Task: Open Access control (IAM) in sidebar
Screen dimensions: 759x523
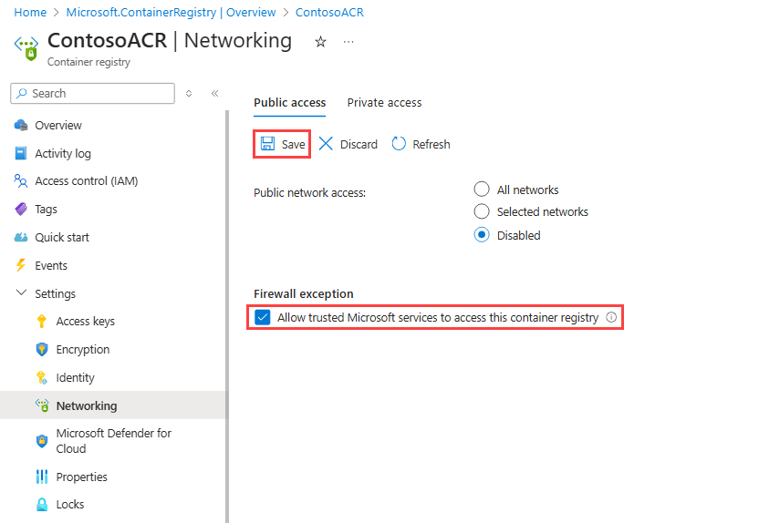Action: tap(86, 181)
